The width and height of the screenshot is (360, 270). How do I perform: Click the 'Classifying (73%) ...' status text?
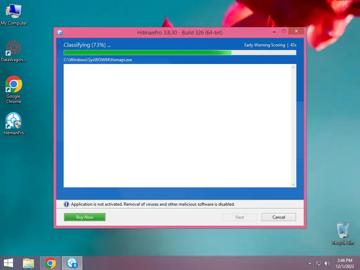[87, 45]
